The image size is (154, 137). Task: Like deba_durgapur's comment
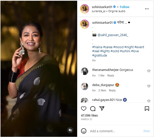pos(149,86)
